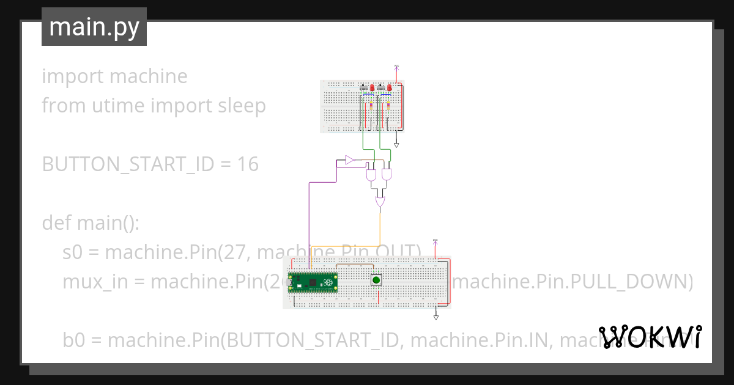734x385 pixels.
Task: Select the resistor under the left LED
Action: [x=372, y=105]
